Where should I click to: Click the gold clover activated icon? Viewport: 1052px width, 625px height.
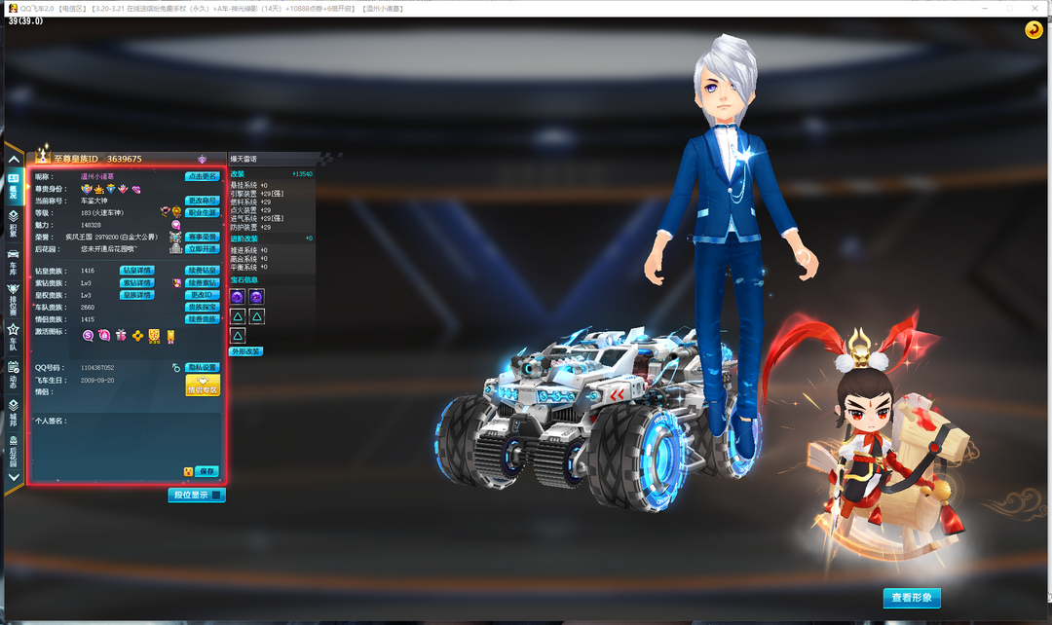pos(137,335)
